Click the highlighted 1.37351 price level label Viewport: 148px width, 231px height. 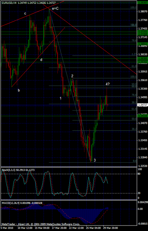142,31
